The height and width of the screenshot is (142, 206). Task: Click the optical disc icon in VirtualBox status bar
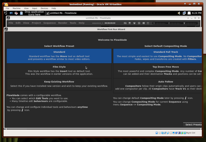160,133
